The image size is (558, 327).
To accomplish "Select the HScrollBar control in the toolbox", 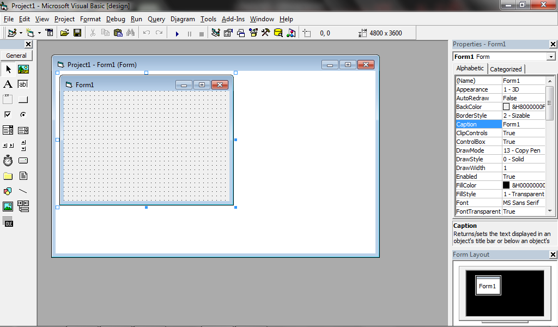I will [x=8, y=146].
